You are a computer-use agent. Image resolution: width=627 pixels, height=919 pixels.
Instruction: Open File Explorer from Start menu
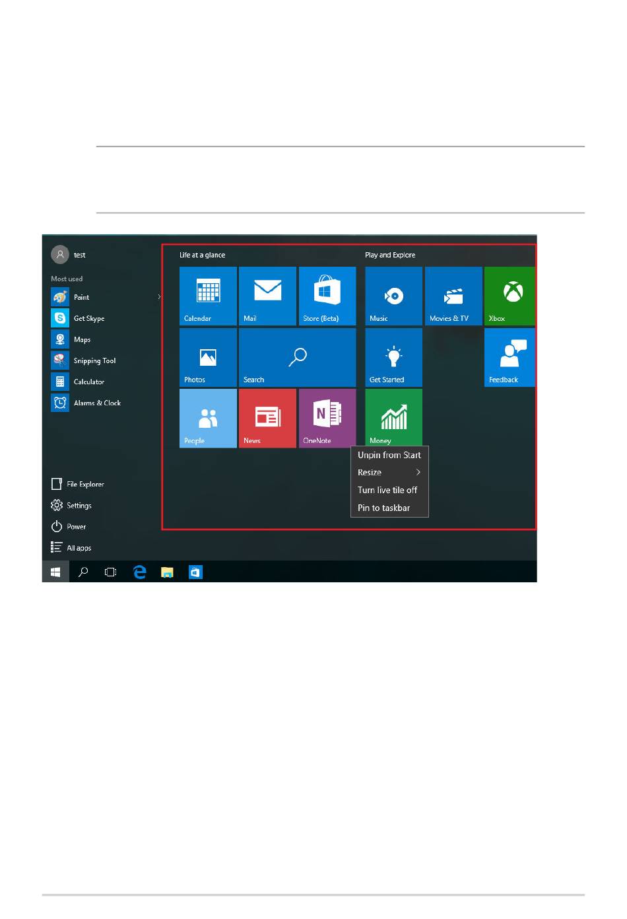pyautogui.click(x=78, y=484)
